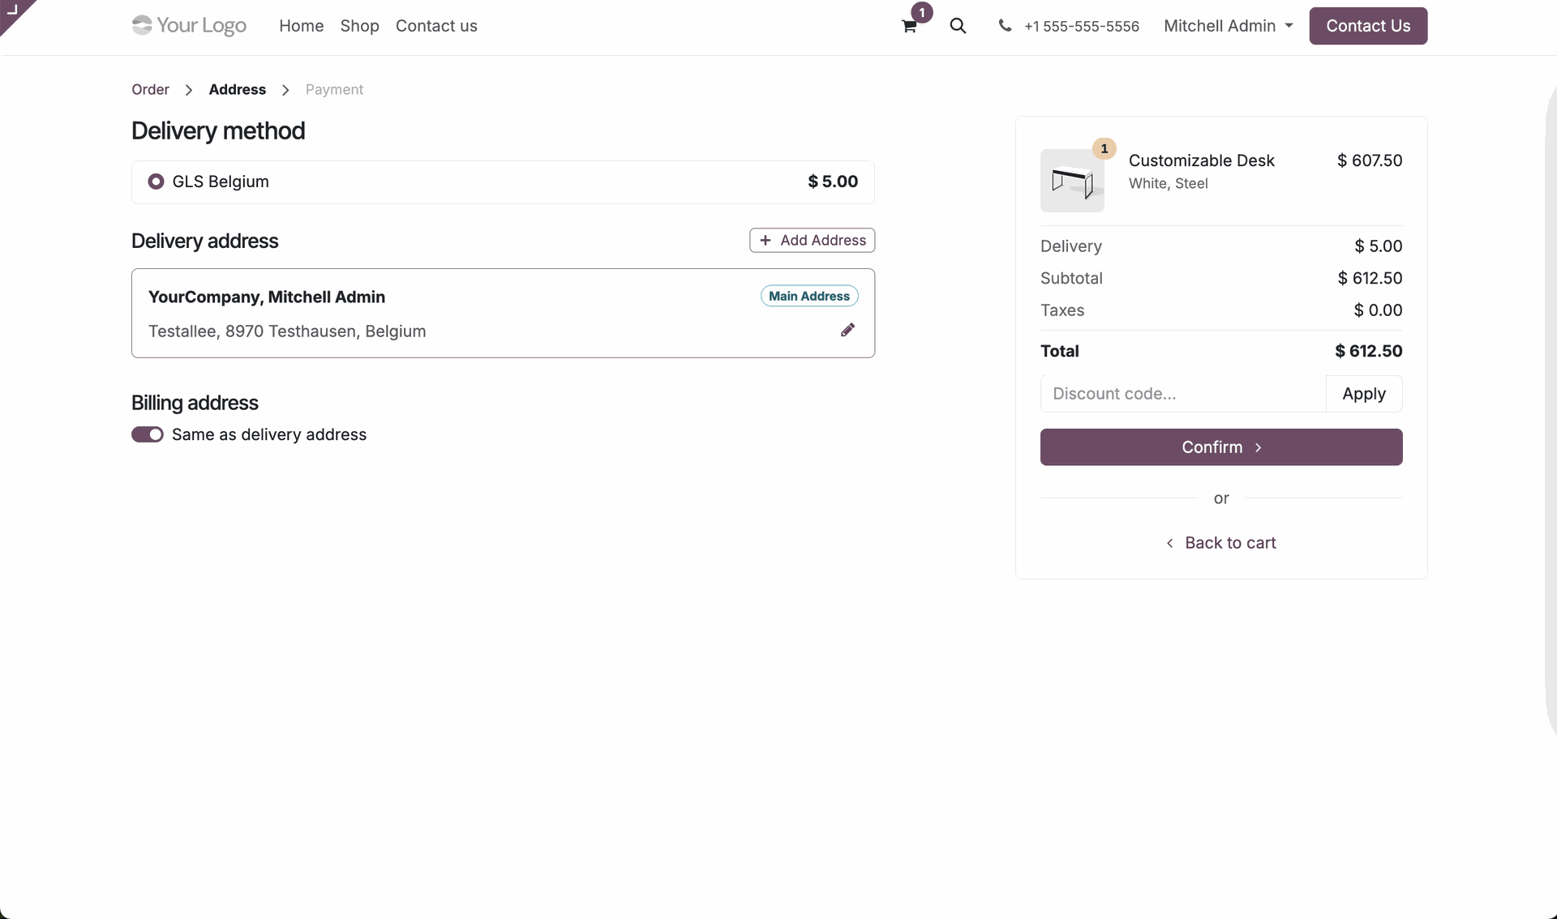Click the Your Logo image
Viewport: 1557px width, 919px height.
[189, 26]
